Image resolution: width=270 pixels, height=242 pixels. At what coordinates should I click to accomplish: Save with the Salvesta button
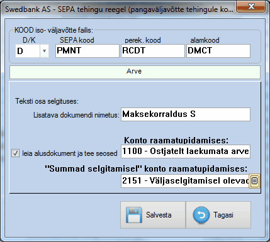pyautogui.click(x=153, y=215)
